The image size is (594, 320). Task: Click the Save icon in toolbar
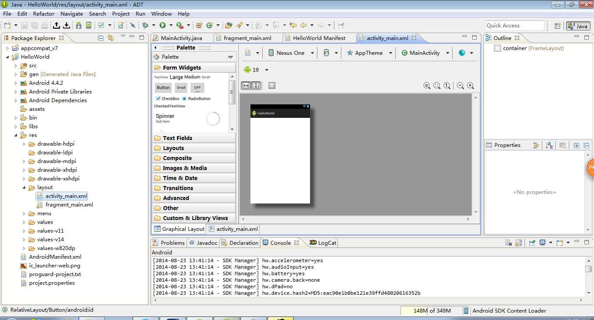click(24, 26)
